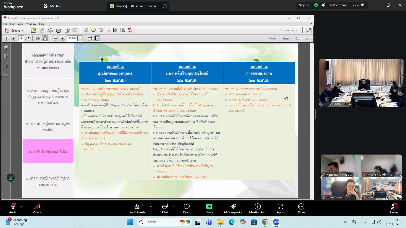This screenshot has height=228, width=406.
Task: Open the Bookmarks sidebar panel
Action: click(6, 56)
